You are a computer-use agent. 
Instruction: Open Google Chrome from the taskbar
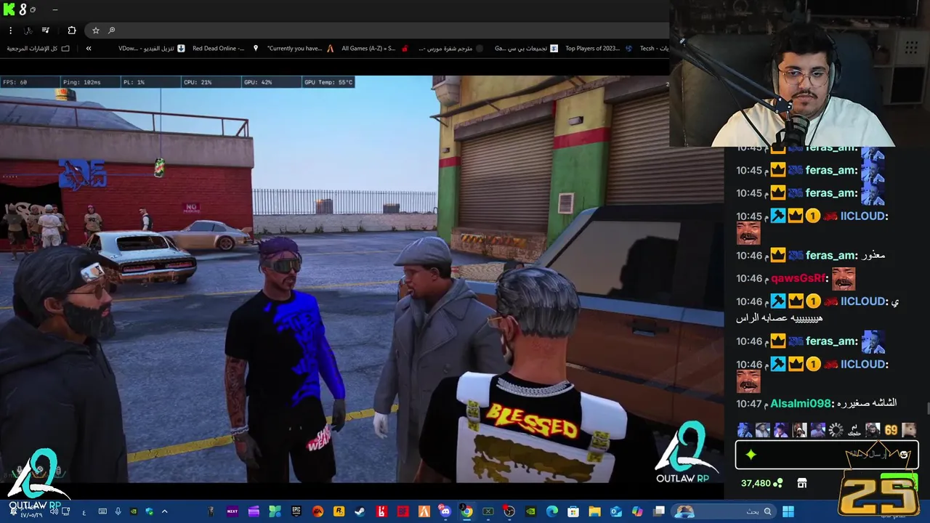466,511
